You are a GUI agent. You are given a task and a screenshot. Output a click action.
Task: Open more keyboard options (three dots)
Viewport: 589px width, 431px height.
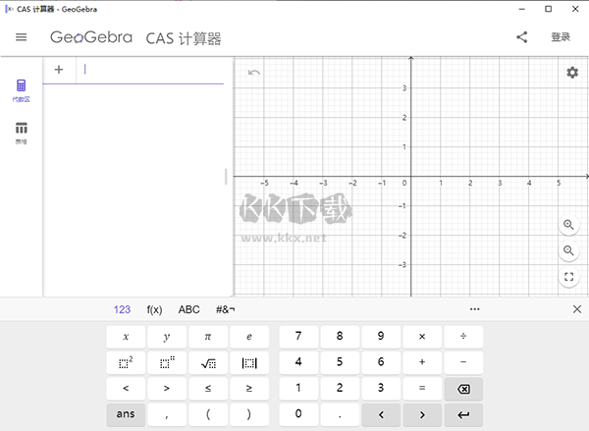[474, 309]
